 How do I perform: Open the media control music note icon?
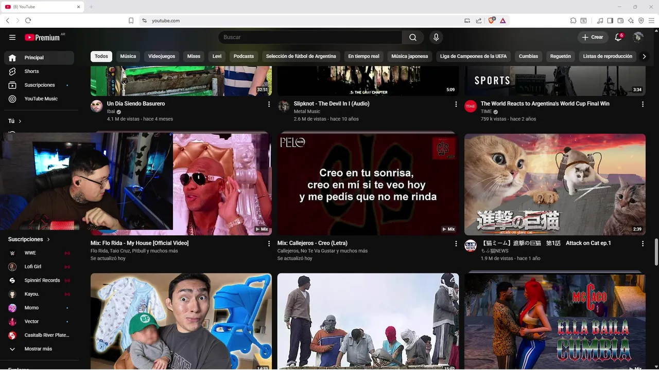[600, 21]
